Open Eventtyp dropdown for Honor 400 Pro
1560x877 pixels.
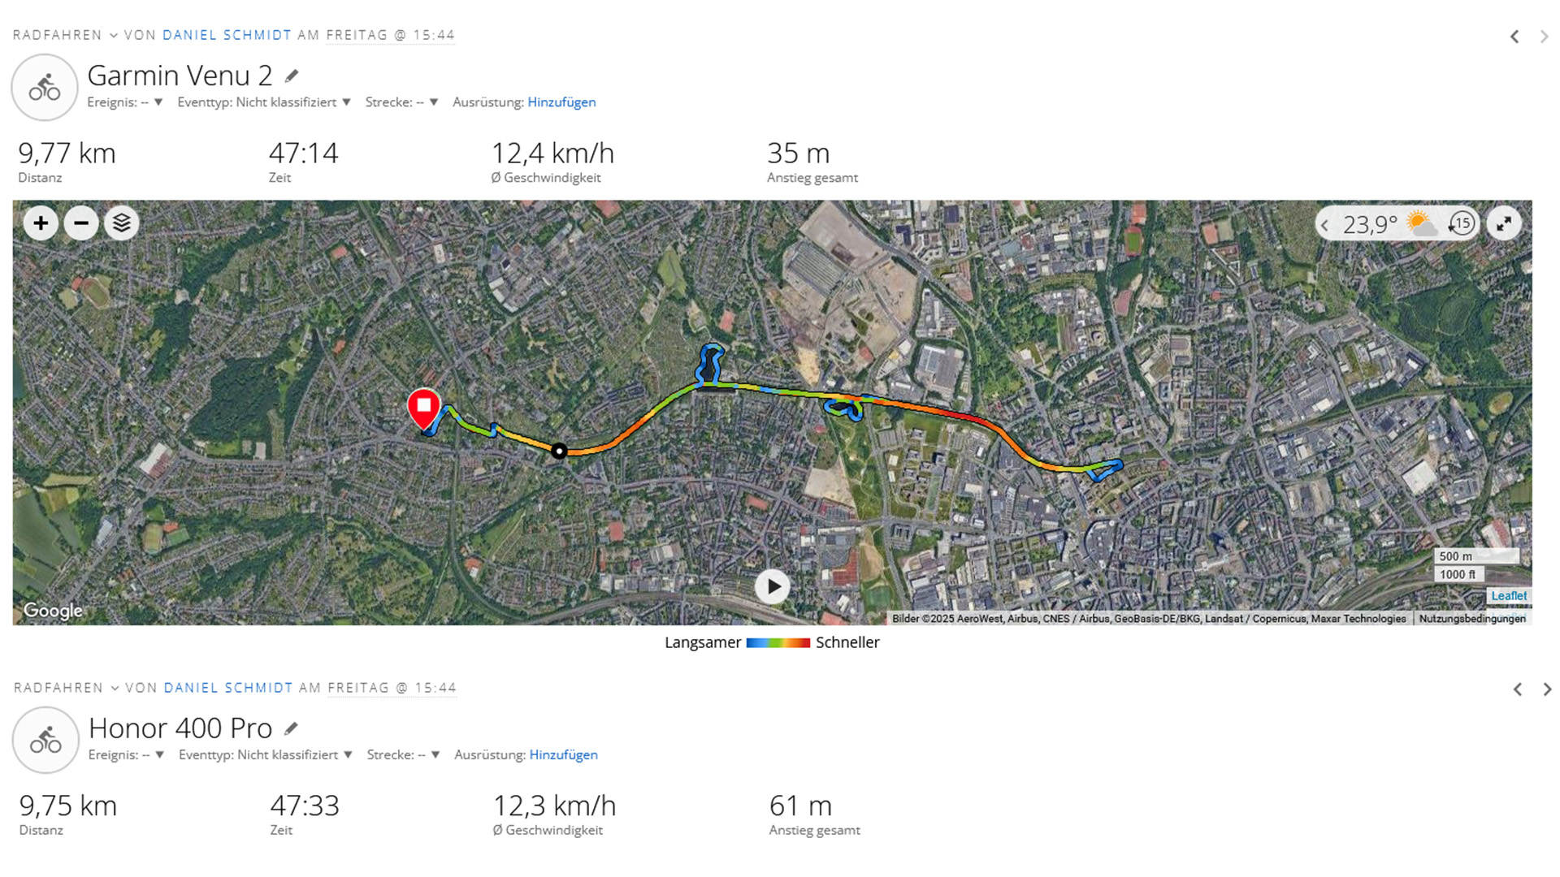pos(266,755)
